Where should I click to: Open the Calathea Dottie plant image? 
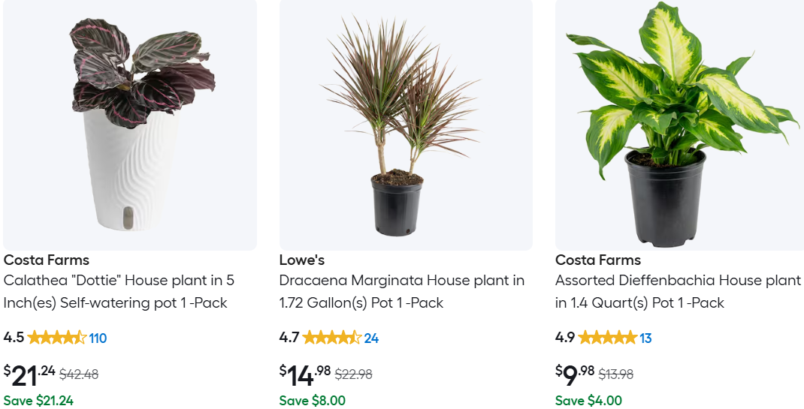[x=130, y=124]
